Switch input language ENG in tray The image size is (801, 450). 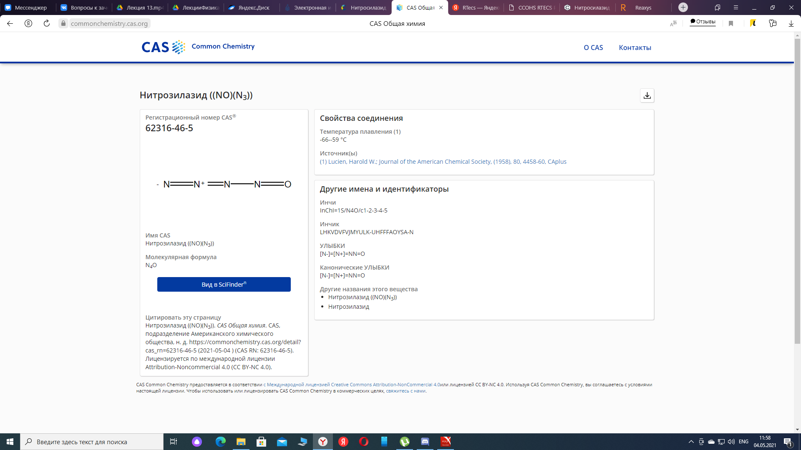pos(743,442)
